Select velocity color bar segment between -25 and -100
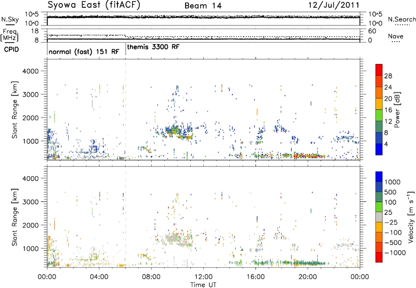 click(379, 227)
